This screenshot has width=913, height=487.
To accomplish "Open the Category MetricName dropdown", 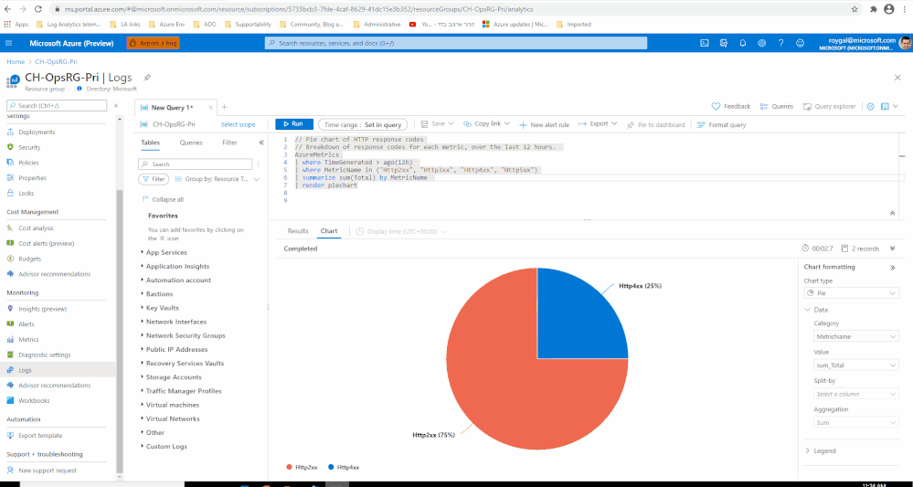I will (856, 336).
